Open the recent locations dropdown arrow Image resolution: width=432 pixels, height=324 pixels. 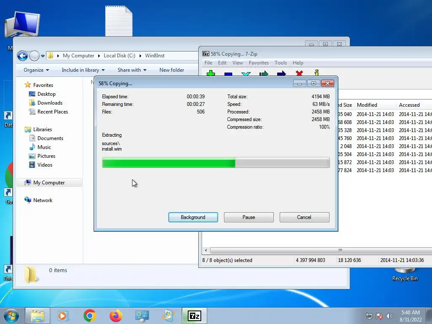tap(43, 56)
